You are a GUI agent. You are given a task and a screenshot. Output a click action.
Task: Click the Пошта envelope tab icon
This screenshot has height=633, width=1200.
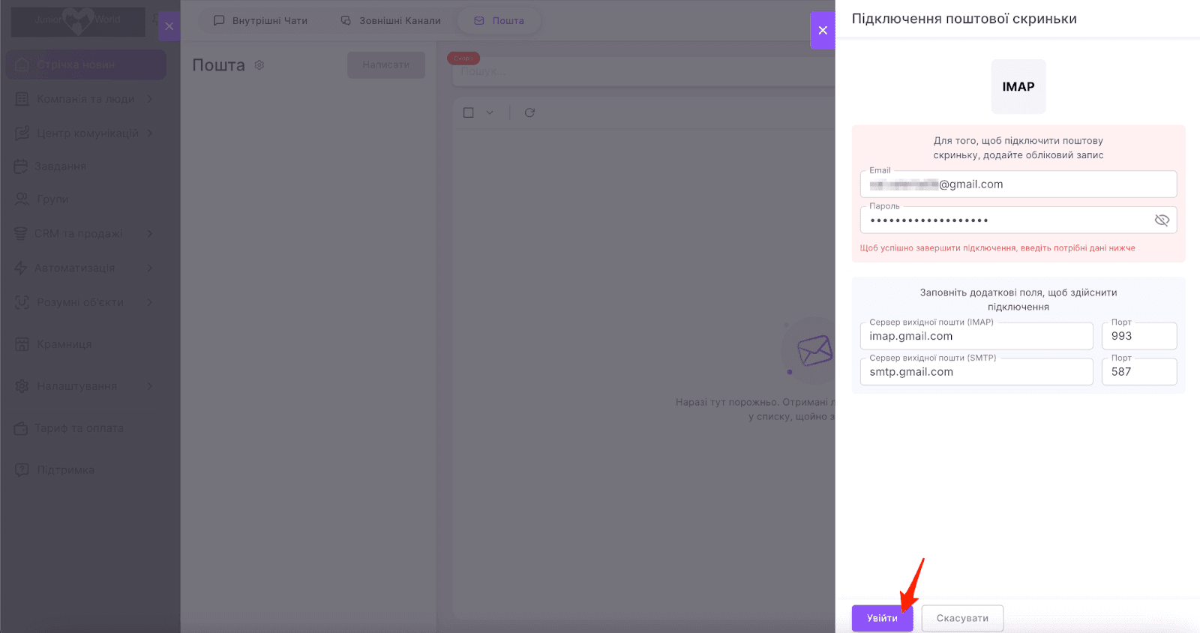click(479, 21)
